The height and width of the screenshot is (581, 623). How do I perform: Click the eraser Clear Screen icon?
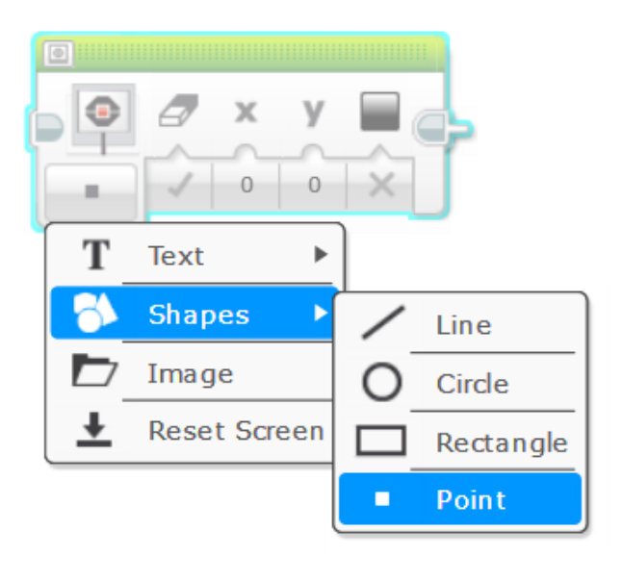(x=177, y=112)
